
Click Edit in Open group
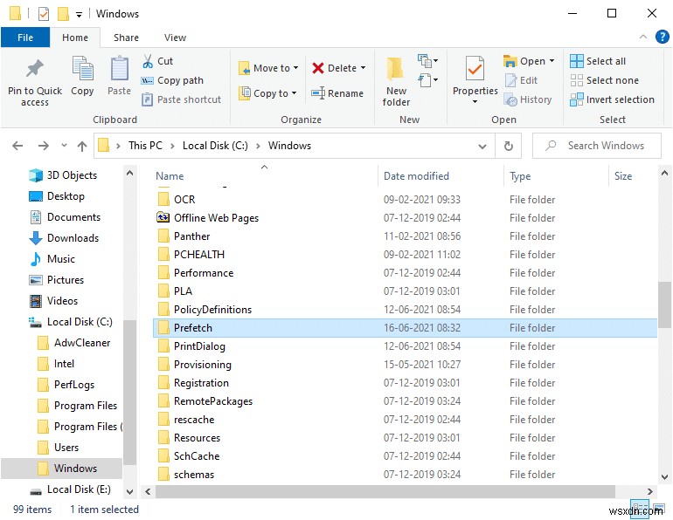coord(521,80)
